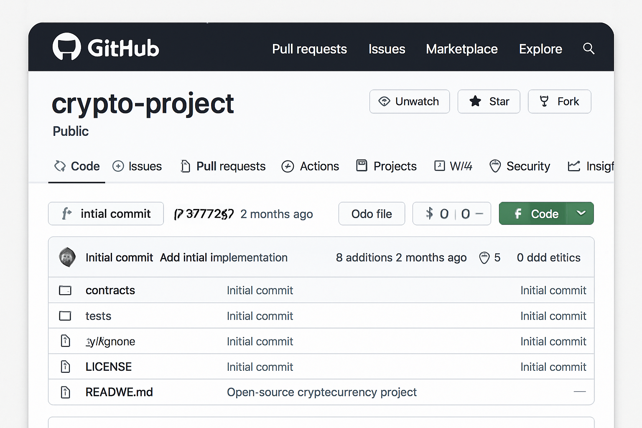The height and width of the screenshot is (428, 642).
Task: Click the fork button to fork repository
Action: tap(559, 102)
